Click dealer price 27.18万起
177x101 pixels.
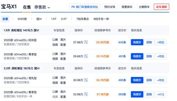point(103,94)
